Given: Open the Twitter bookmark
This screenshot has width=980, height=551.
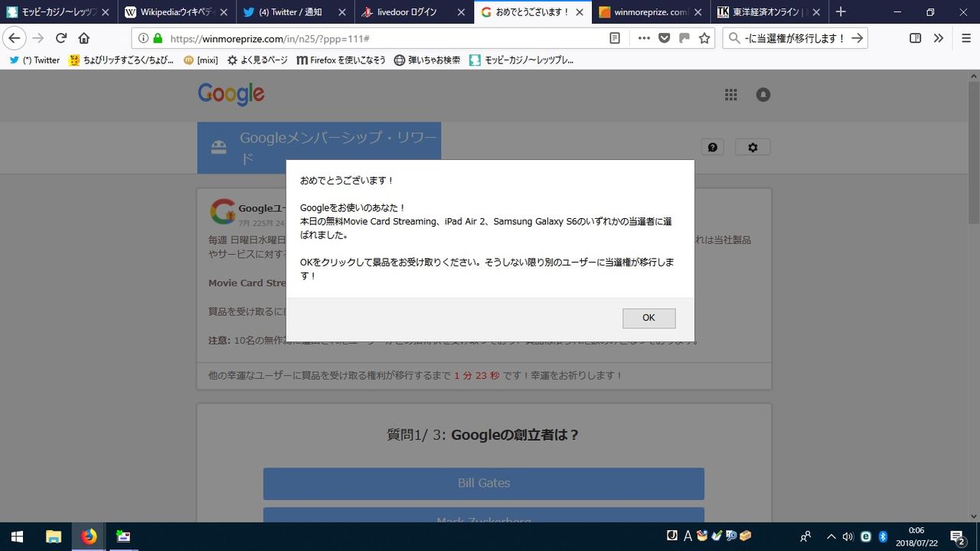Looking at the screenshot, I should pyautogui.click(x=34, y=60).
